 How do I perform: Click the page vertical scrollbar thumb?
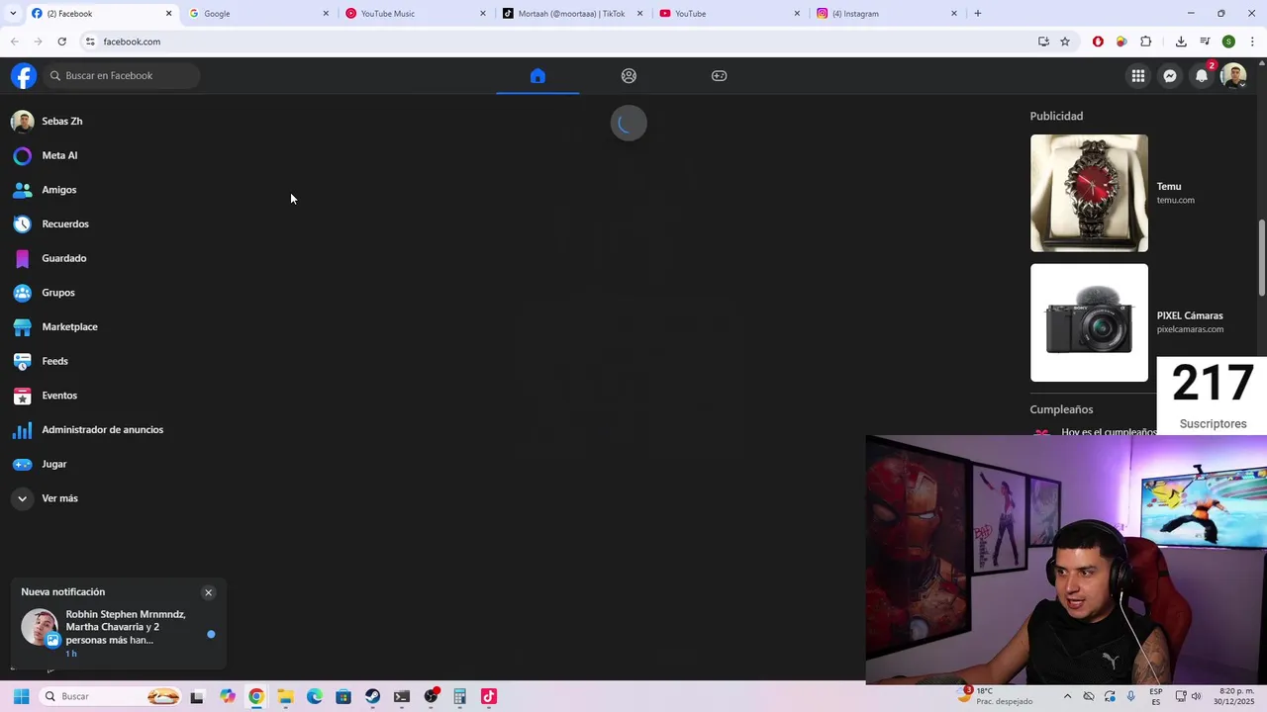point(1262,257)
